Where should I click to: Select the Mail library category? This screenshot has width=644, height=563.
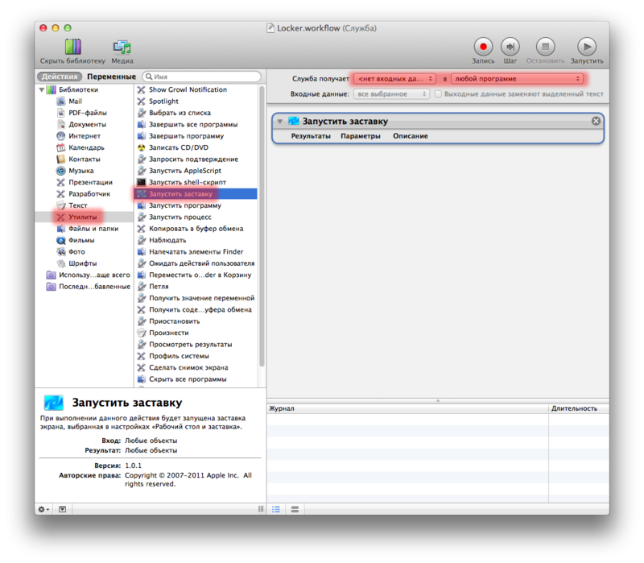75,101
